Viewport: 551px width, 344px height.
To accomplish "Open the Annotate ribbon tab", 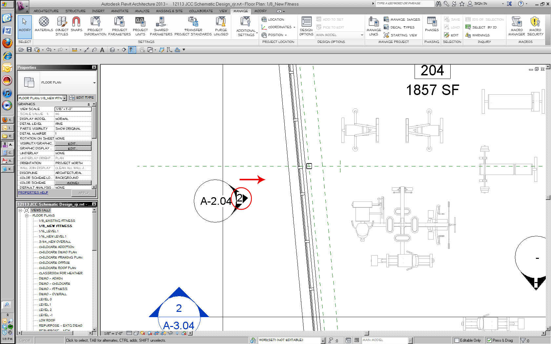I will (x=120, y=11).
